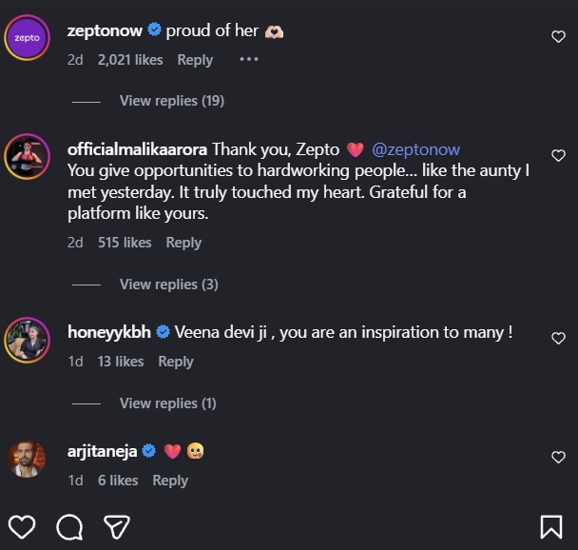The height and width of the screenshot is (550, 578).
Task: Open more options on zeptonow comment
Action: click(248, 59)
